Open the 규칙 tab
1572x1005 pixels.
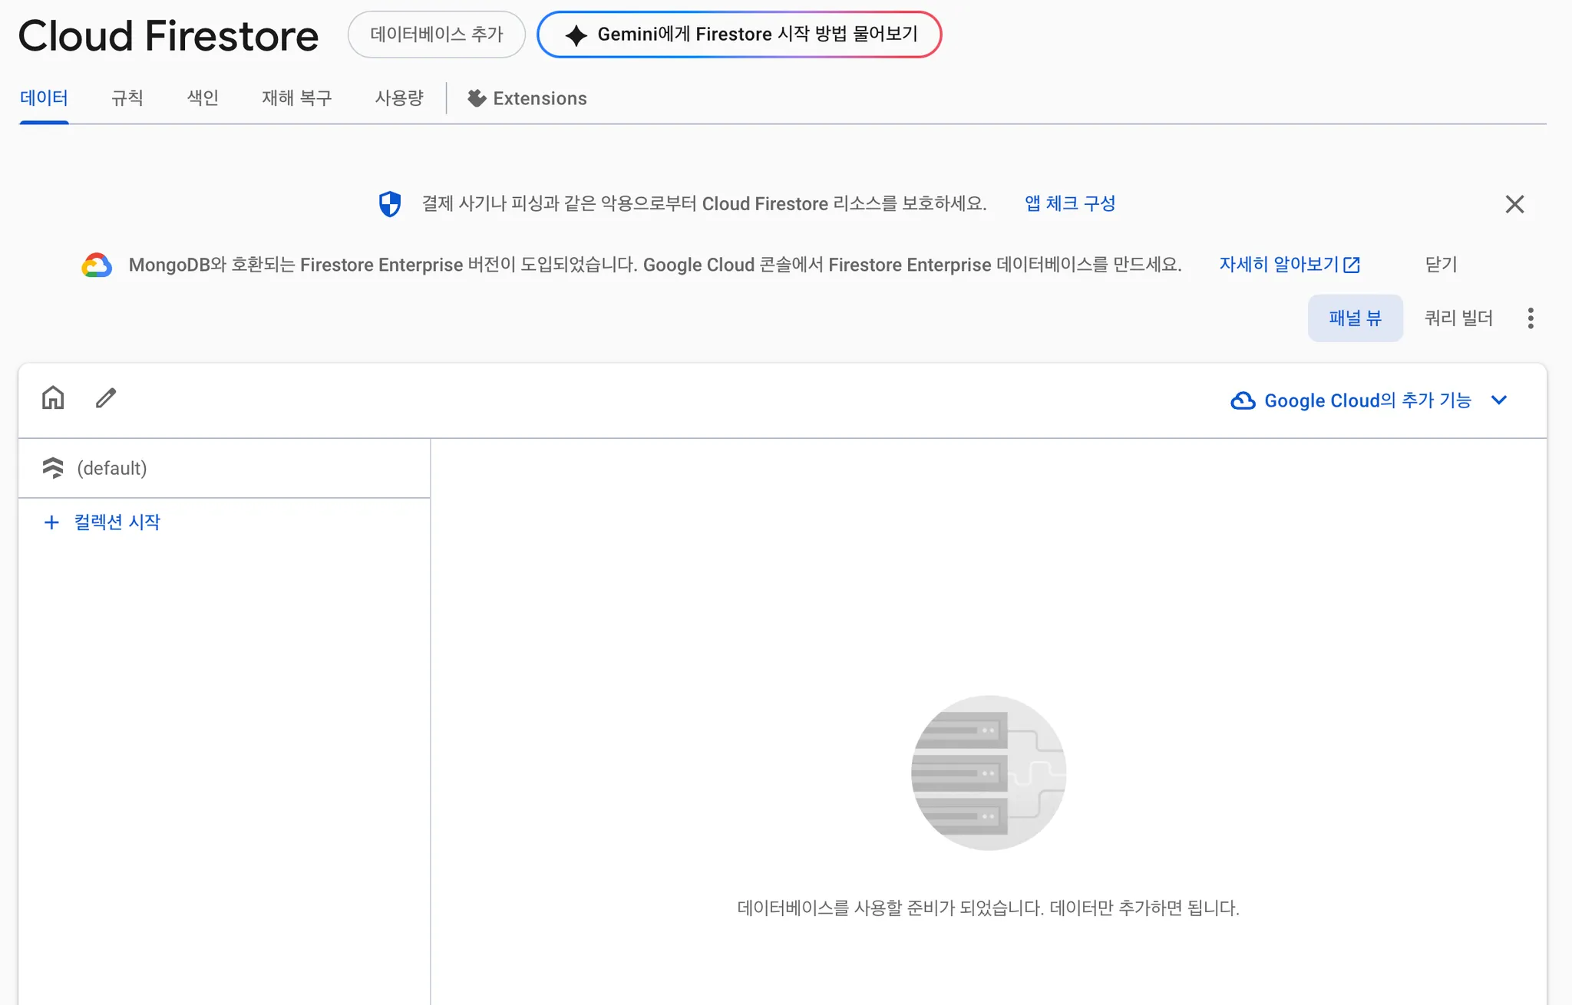(127, 98)
